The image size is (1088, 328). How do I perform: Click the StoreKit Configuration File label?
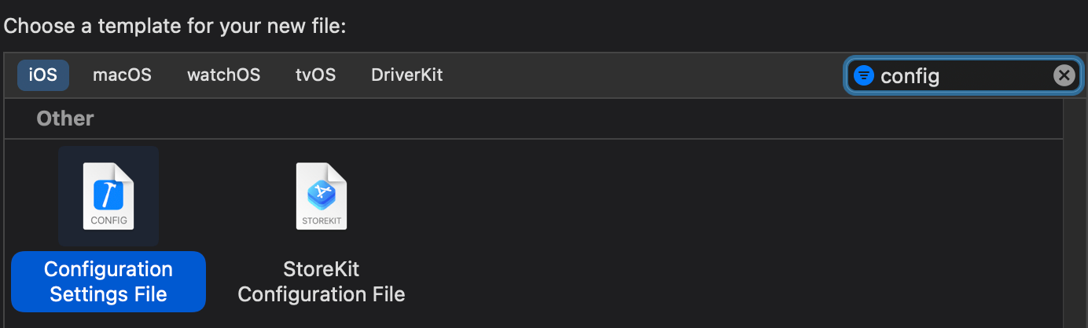tap(321, 282)
